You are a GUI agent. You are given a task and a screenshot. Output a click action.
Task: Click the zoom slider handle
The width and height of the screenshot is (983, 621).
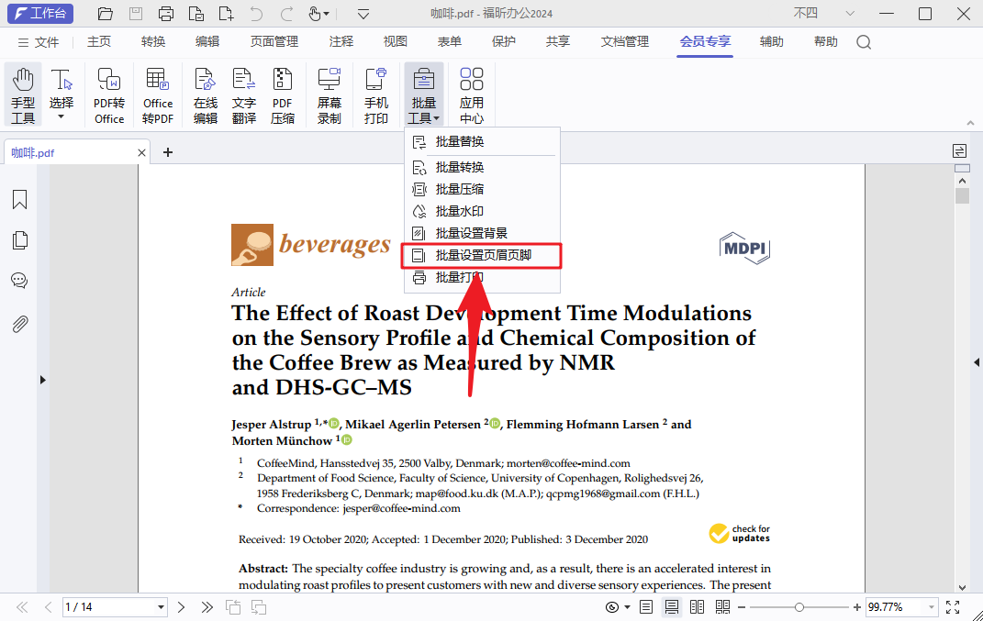coord(799,607)
